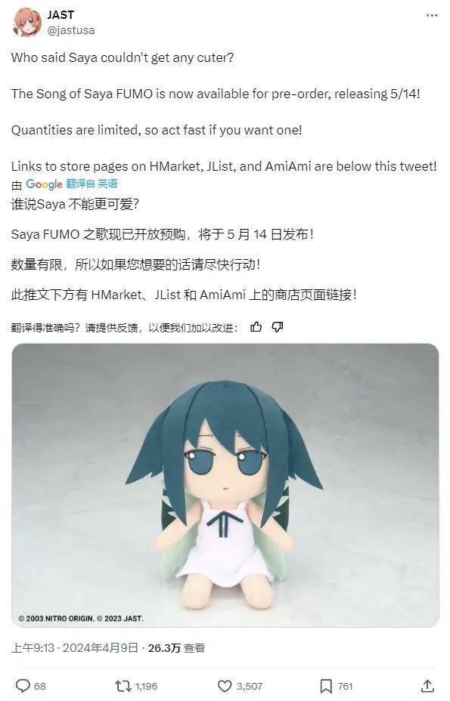Click the 68 replies count
Screen dimensions: 450x701
tap(40, 686)
